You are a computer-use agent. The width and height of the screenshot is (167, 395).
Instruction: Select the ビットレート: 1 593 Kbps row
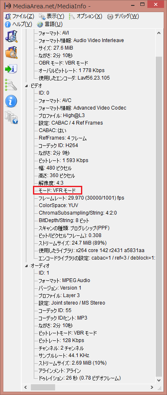[63, 160]
